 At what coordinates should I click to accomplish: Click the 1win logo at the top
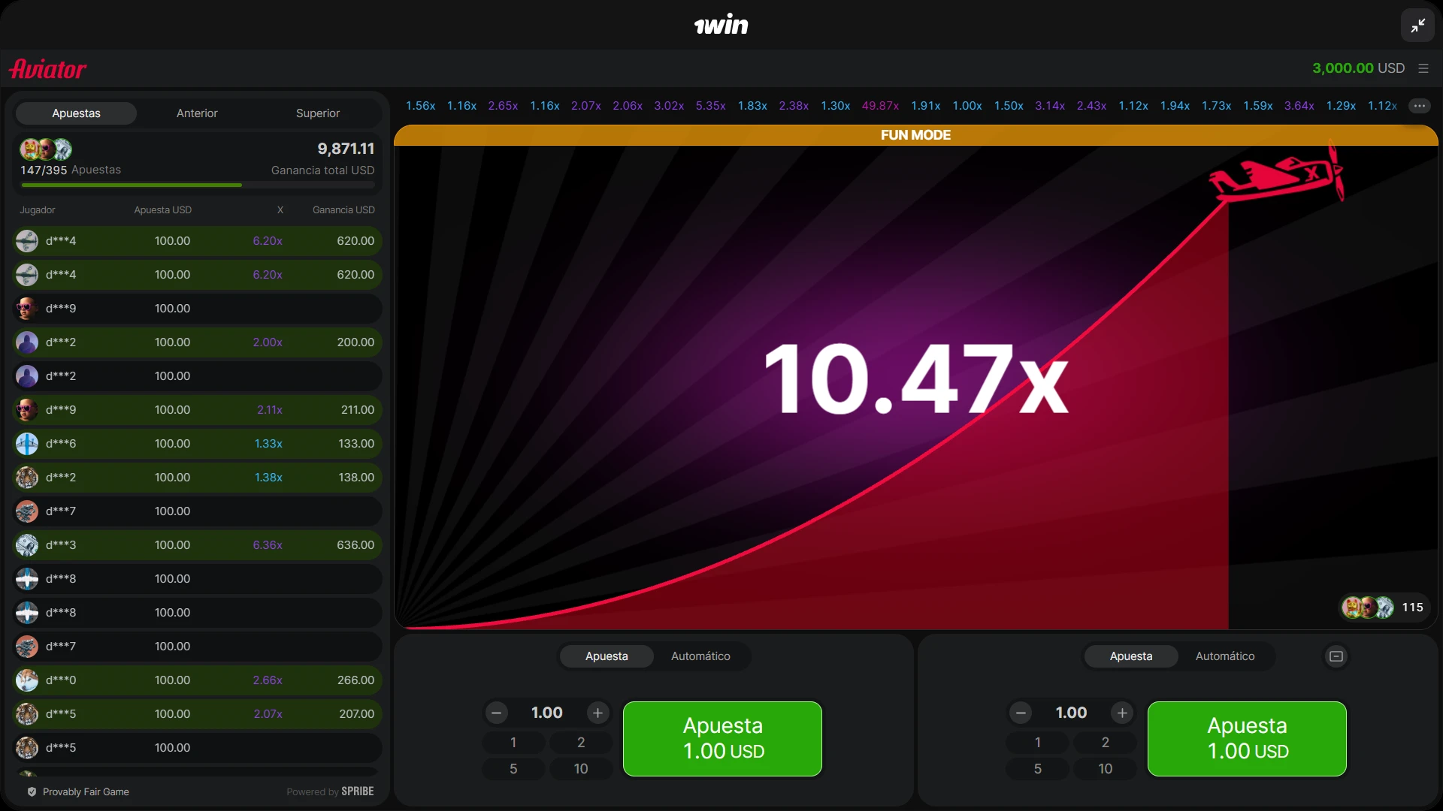(721, 24)
